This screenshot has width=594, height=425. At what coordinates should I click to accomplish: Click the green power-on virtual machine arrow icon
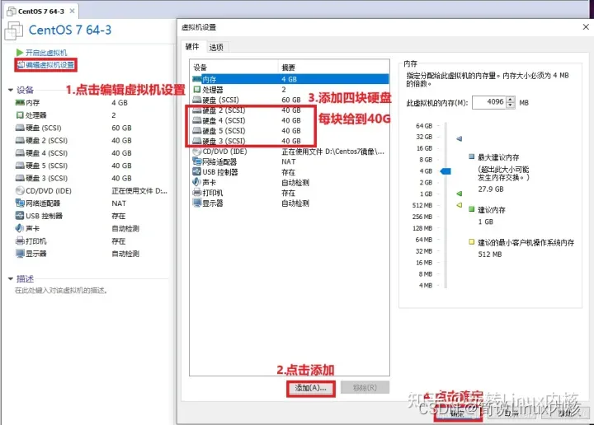[x=20, y=52]
